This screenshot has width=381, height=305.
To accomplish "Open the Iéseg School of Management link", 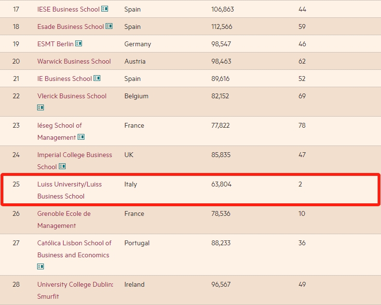I will point(59,132).
